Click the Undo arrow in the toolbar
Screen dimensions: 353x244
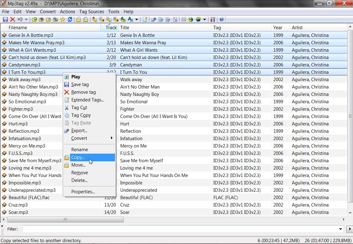click(20, 20)
